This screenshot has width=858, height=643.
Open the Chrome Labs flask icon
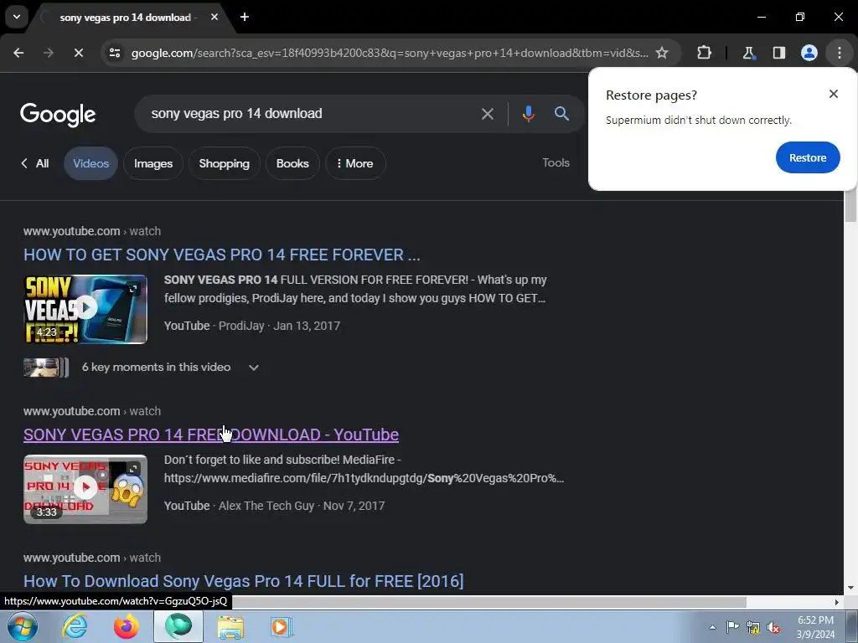tap(748, 53)
